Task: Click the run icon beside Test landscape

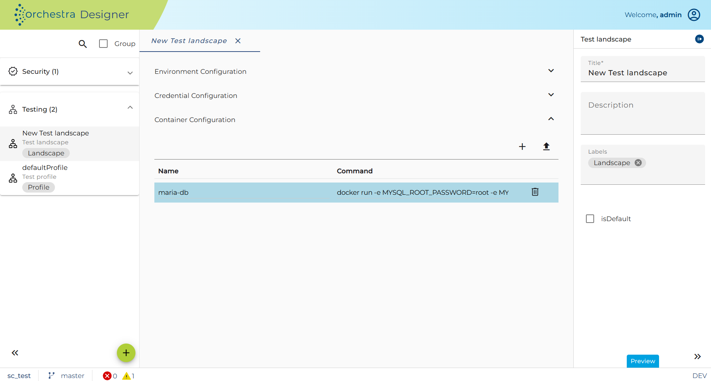Action: (699, 39)
